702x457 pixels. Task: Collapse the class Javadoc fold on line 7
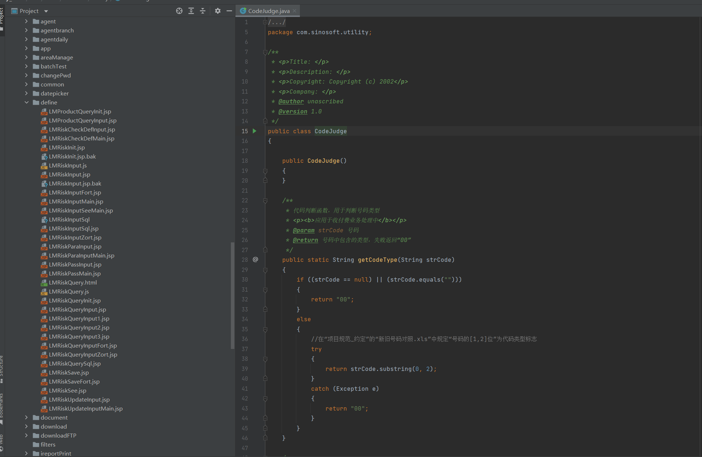click(265, 52)
